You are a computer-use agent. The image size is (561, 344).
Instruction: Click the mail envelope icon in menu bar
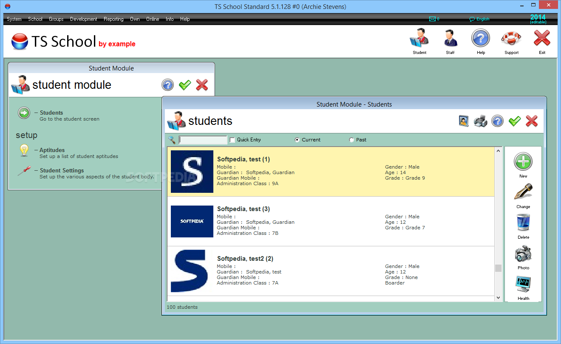(432, 19)
